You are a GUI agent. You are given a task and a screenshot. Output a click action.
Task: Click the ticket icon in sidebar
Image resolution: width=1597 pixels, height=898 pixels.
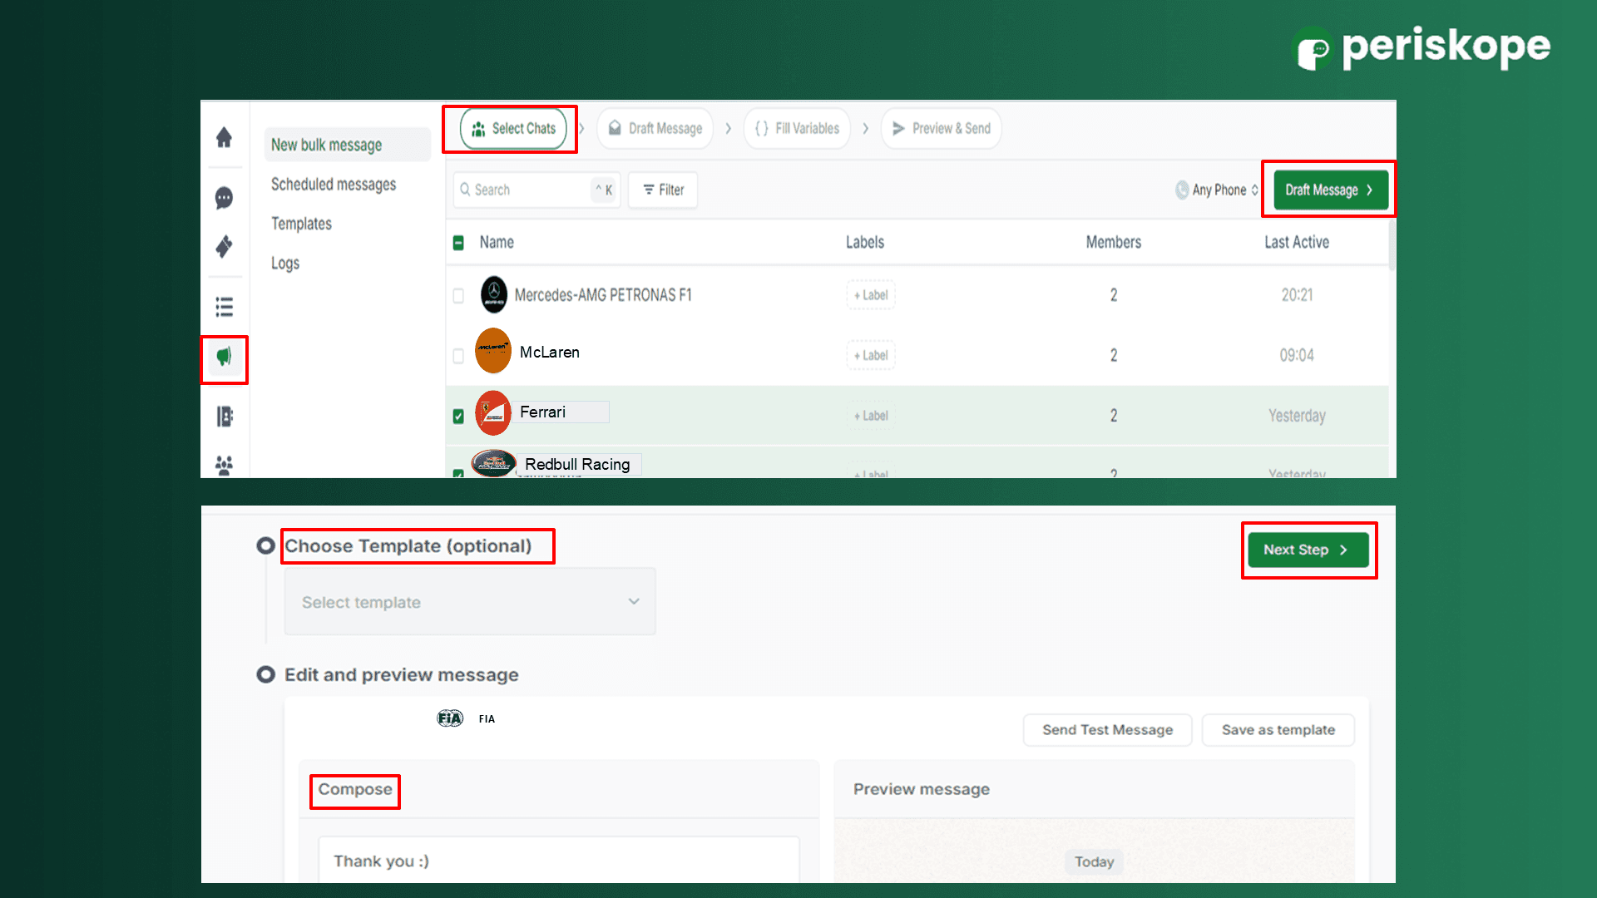pyautogui.click(x=224, y=246)
